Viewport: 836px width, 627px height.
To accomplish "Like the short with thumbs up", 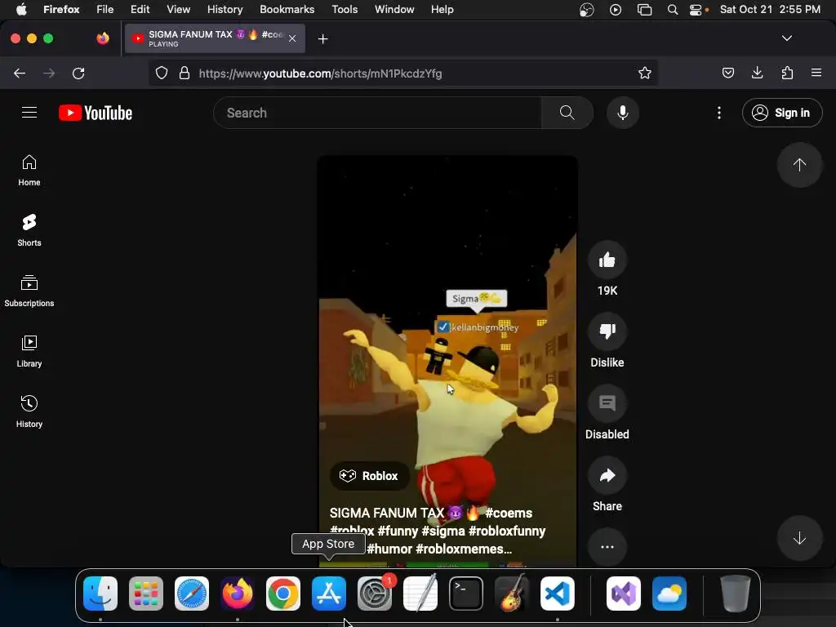I will [x=607, y=260].
